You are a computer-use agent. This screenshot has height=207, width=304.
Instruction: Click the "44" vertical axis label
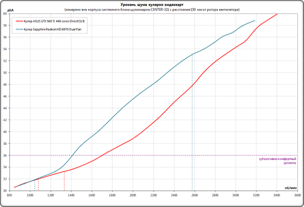[x=5, y=108]
